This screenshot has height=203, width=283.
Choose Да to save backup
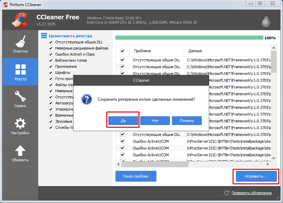pyautogui.click(x=123, y=121)
